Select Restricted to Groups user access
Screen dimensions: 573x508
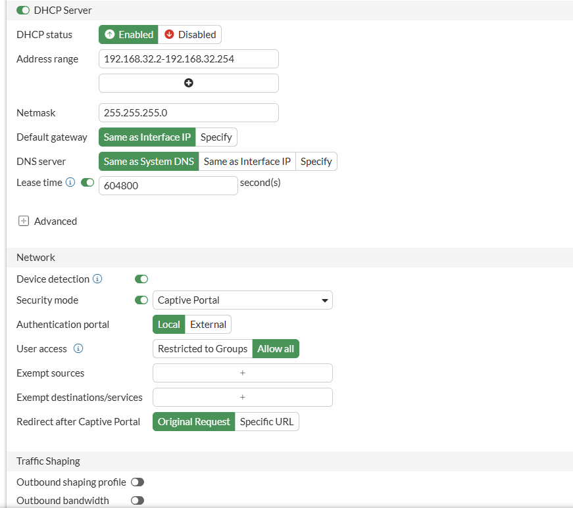[203, 348]
